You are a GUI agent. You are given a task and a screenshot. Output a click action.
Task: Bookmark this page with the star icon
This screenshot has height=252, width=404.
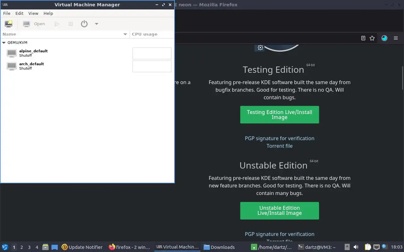(372, 38)
